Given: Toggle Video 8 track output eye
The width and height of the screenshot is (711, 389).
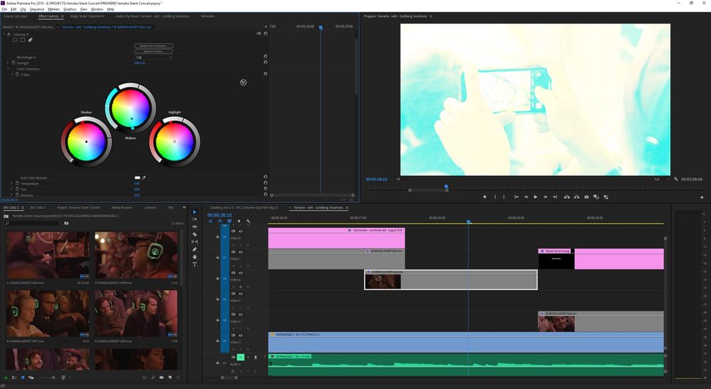Looking at the screenshot, I should click(240, 232).
